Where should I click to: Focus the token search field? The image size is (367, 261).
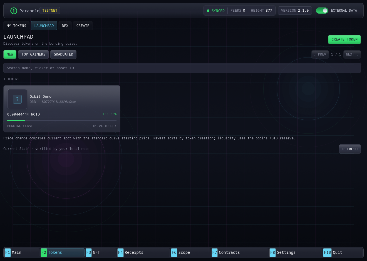coord(182,68)
